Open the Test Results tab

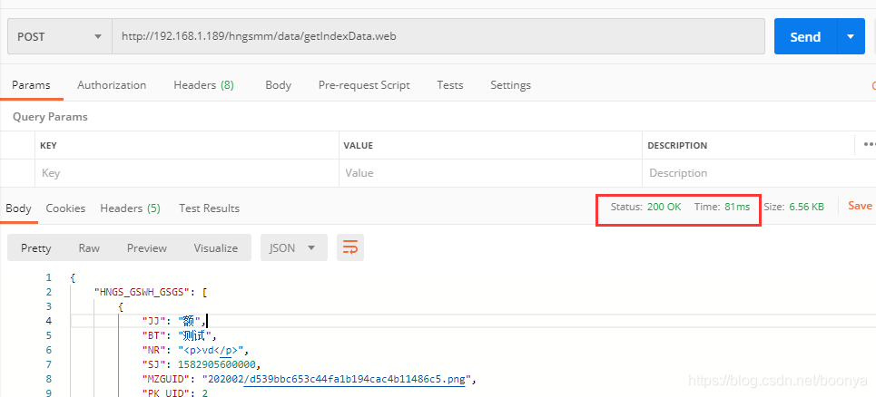pos(209,208)
